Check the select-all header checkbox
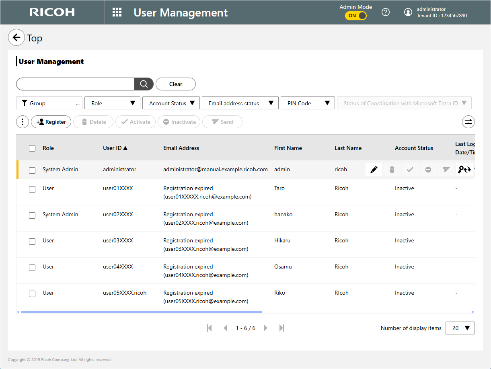Viewport: 491px width, 369px height. click(32, 148)
